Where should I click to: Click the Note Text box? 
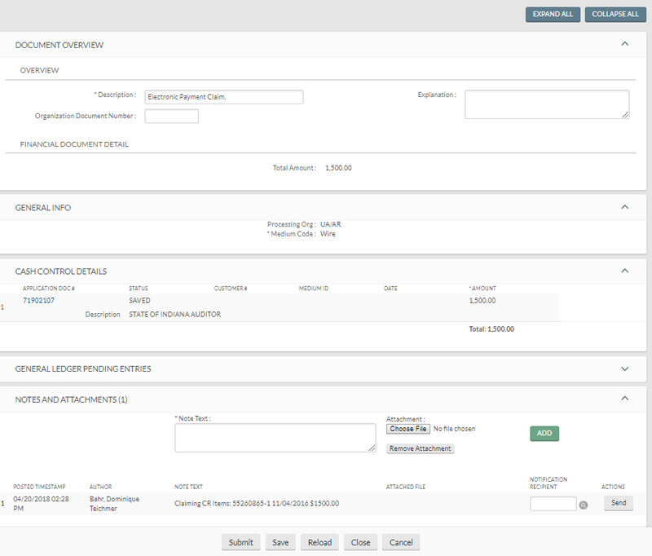click(x=275, y=437)
